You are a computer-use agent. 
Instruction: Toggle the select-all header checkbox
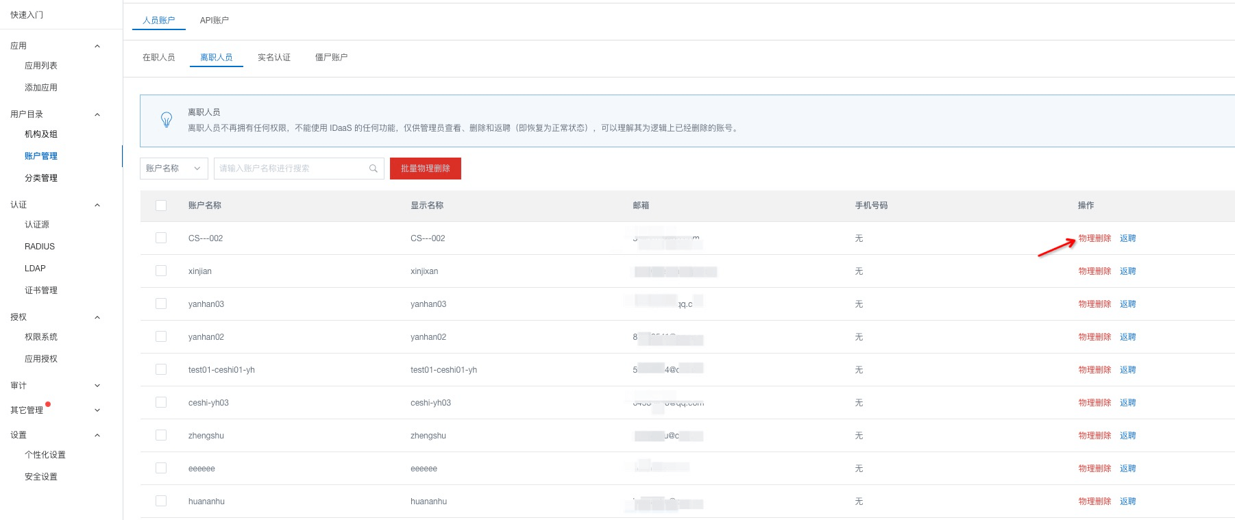[161, 206]
